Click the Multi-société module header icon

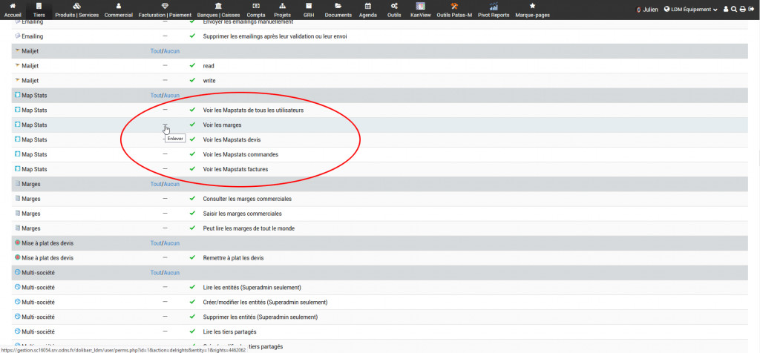pyautogui.click(x=18, y=273)
